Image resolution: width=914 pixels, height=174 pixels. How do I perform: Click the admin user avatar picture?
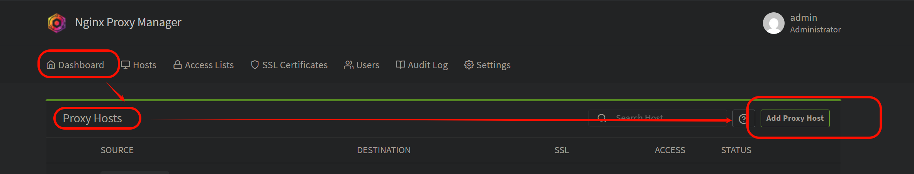pos(773,23)
